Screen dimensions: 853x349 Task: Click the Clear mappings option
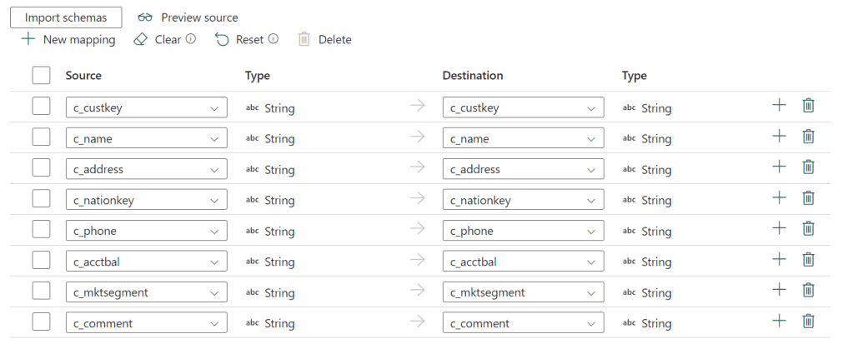(158, 39)
